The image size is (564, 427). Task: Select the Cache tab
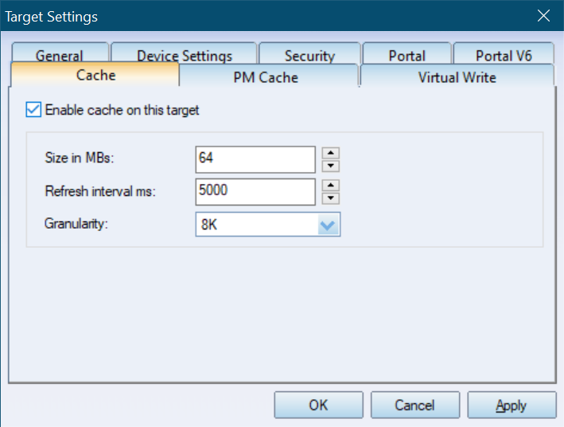click(95, 75)
